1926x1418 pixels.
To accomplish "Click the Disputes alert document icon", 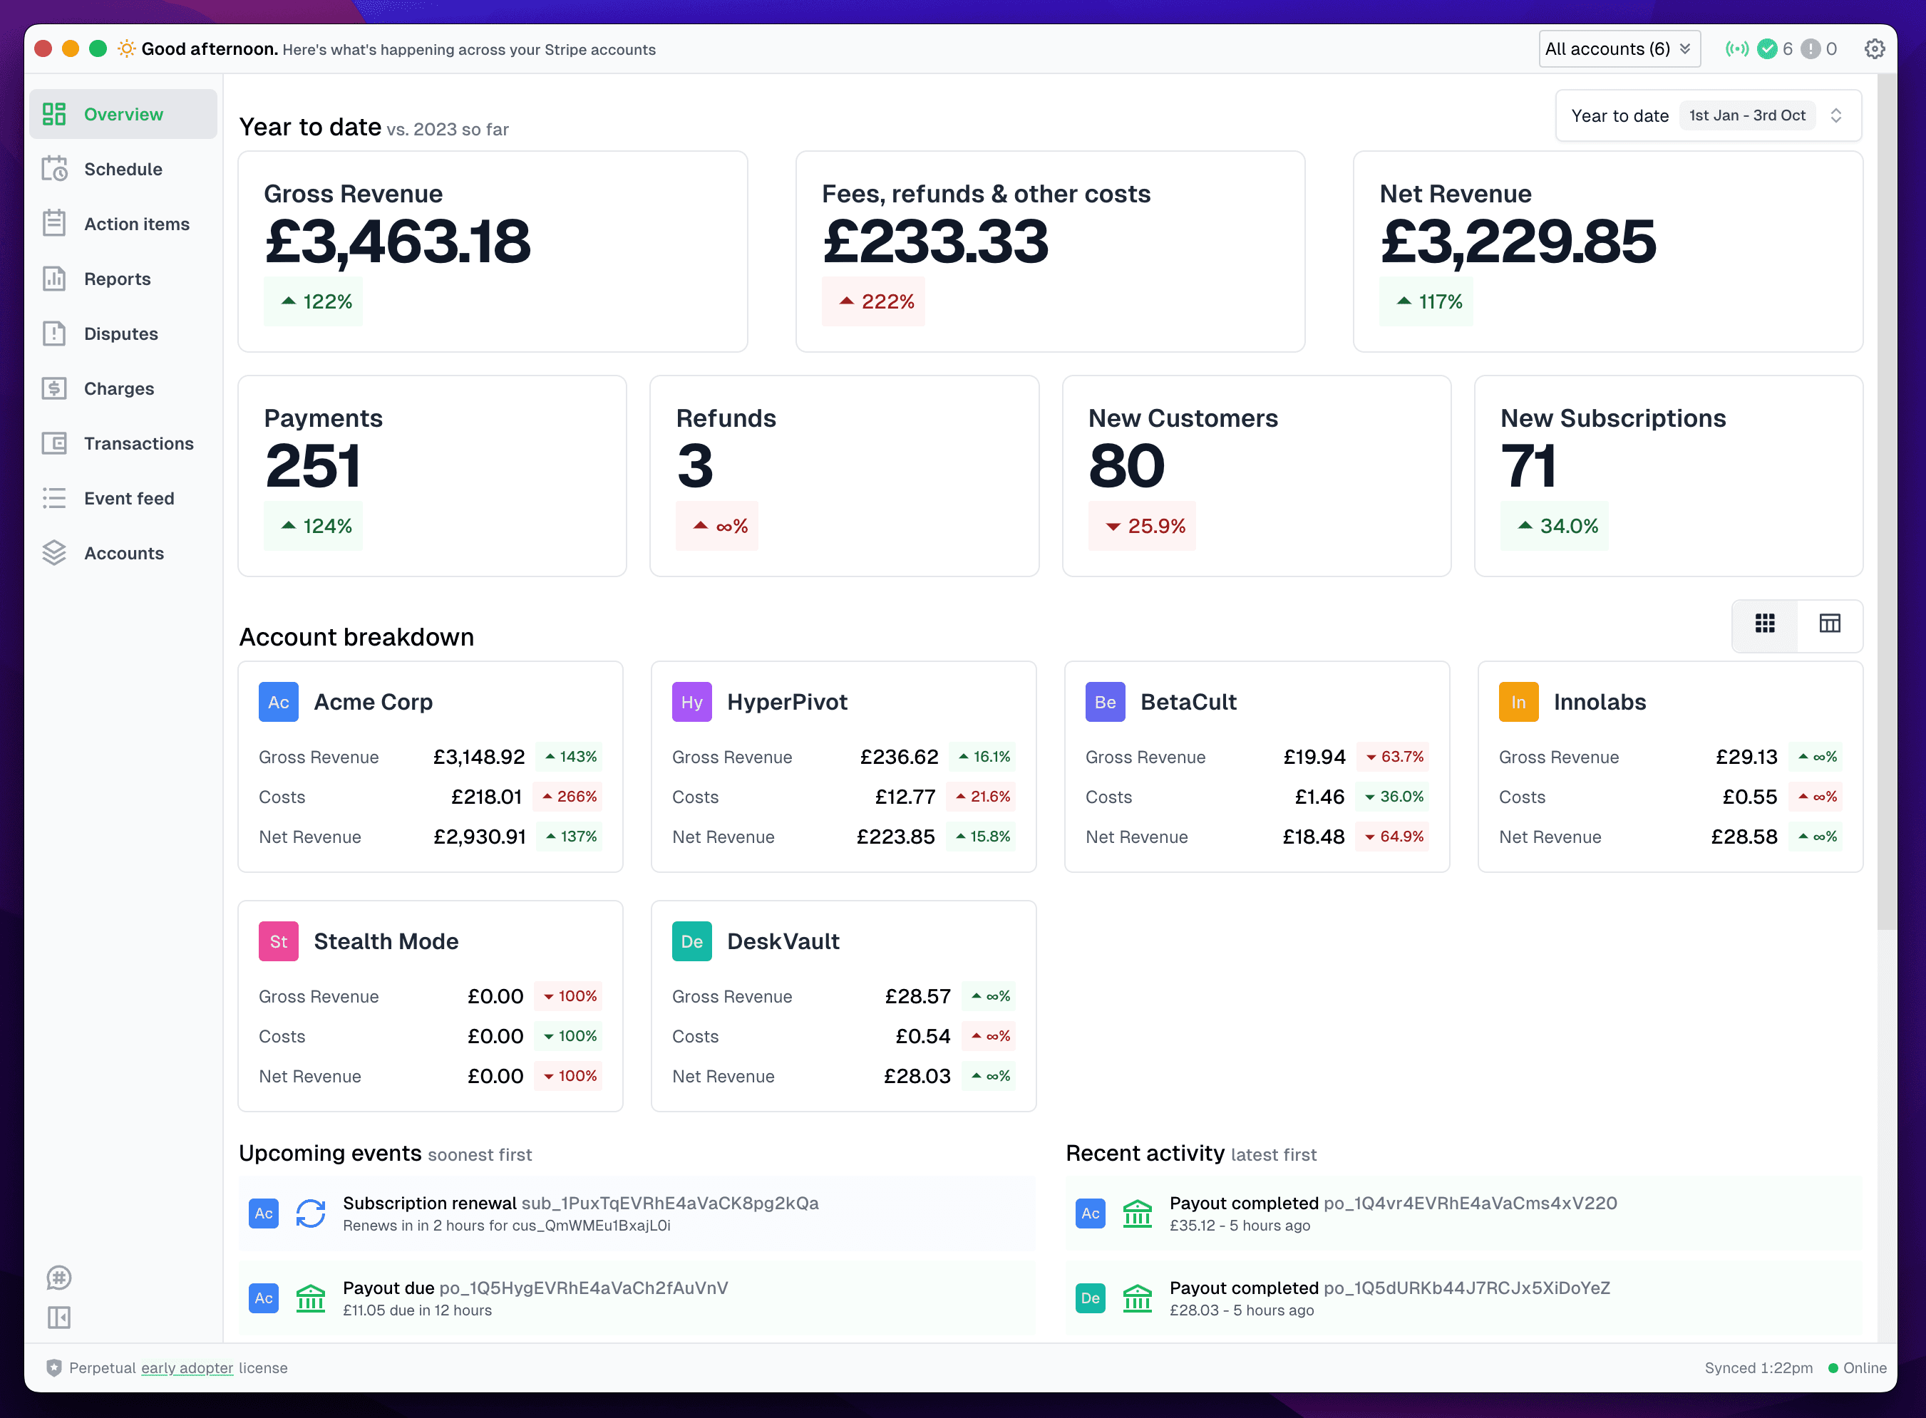I will click(54, 334).
